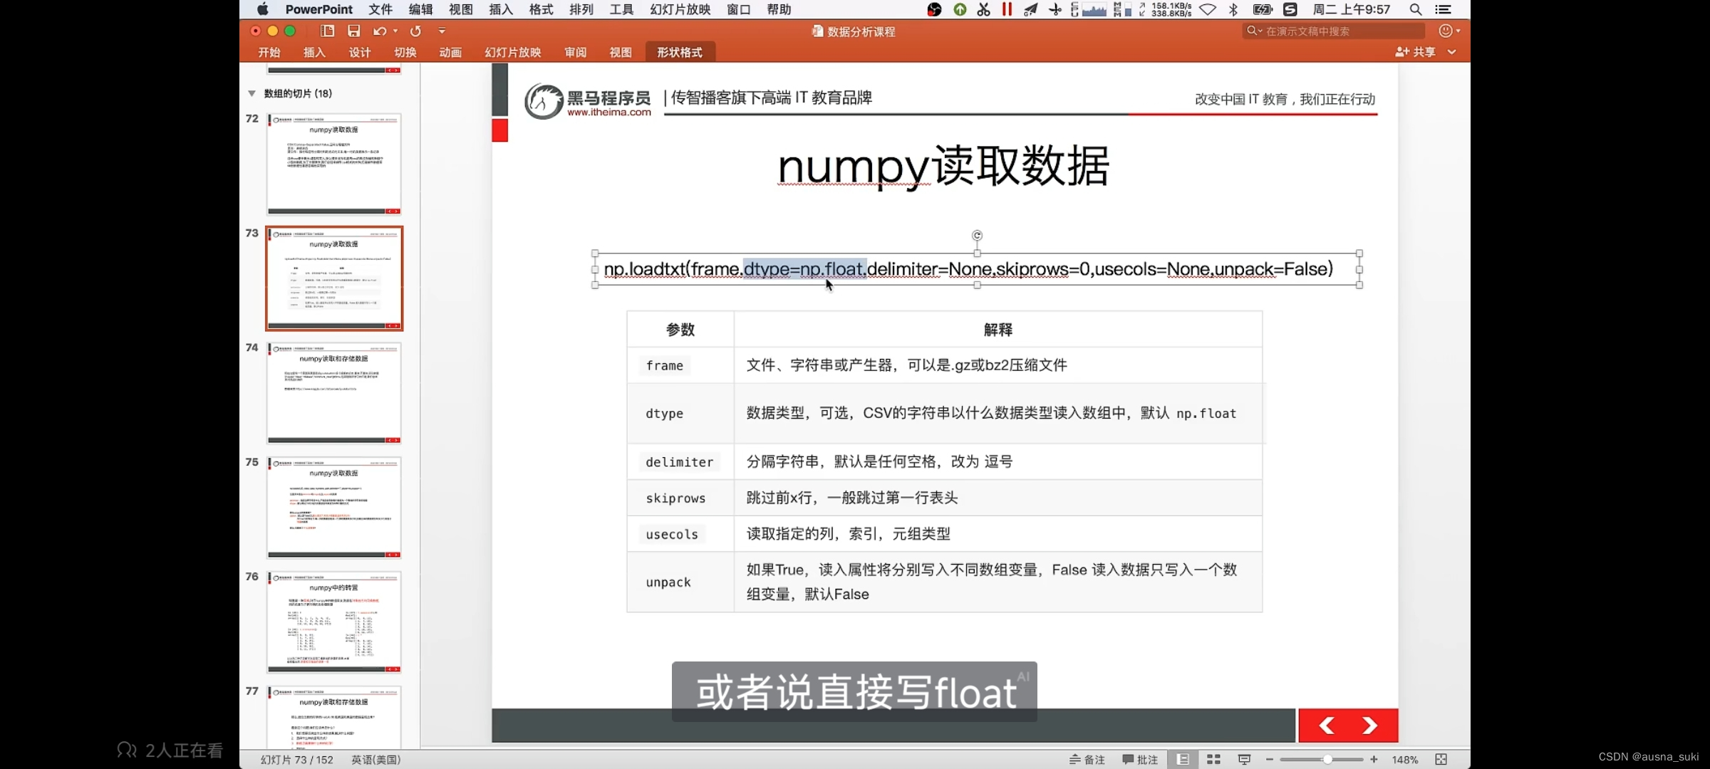Activate the normal view toggle

tap(1182, 759)
